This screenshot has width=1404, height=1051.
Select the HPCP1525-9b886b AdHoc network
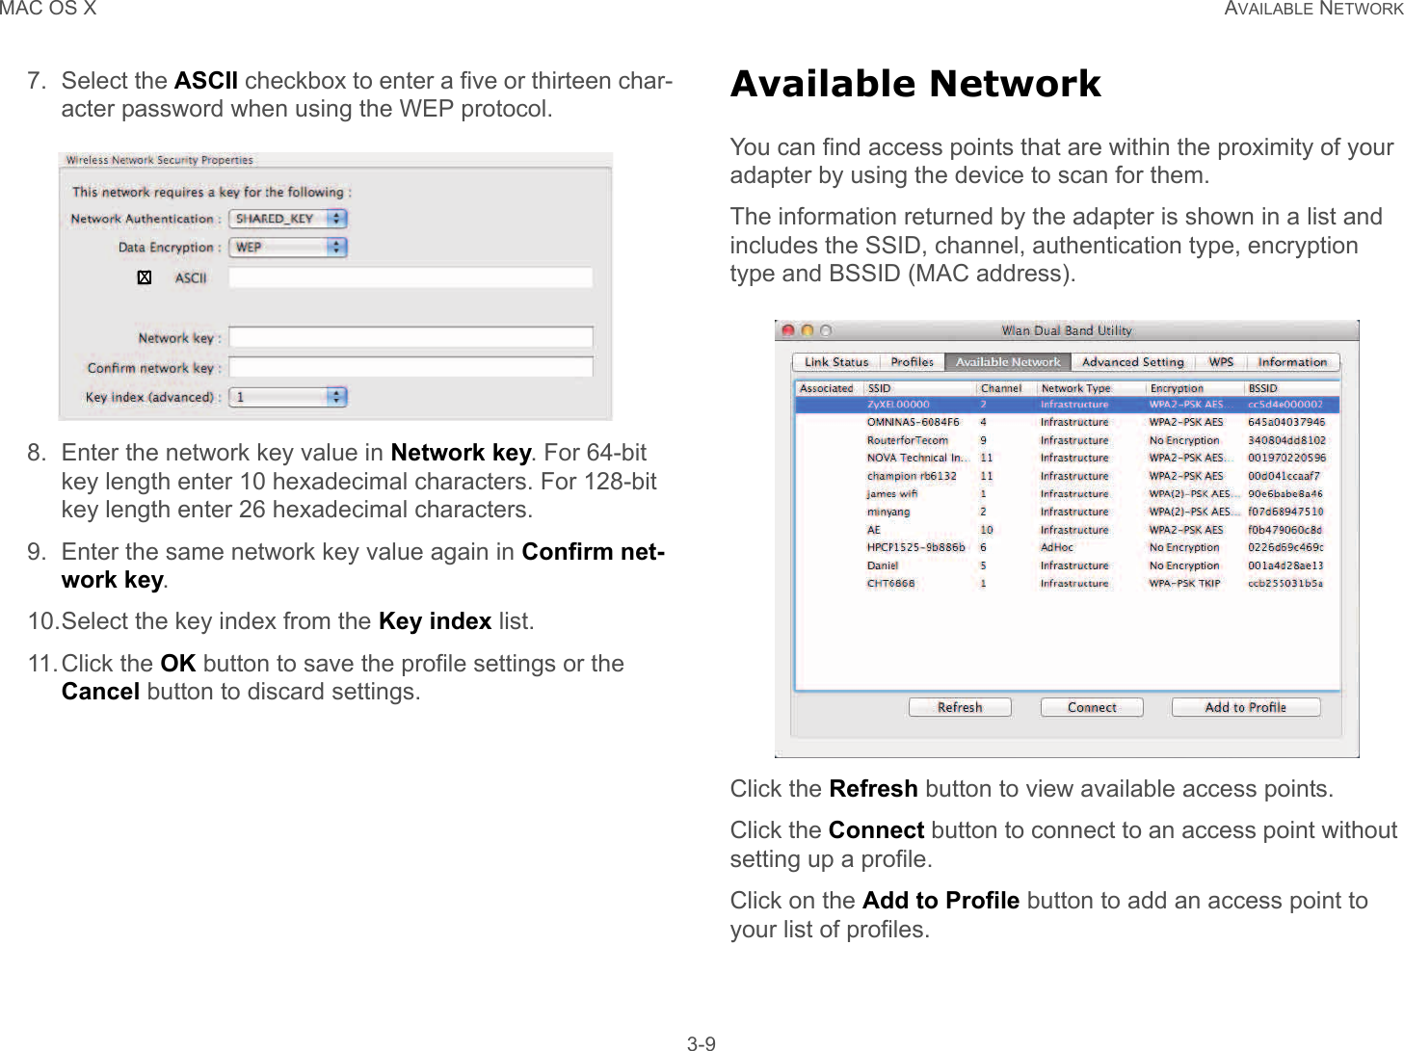pos(1067,547)
